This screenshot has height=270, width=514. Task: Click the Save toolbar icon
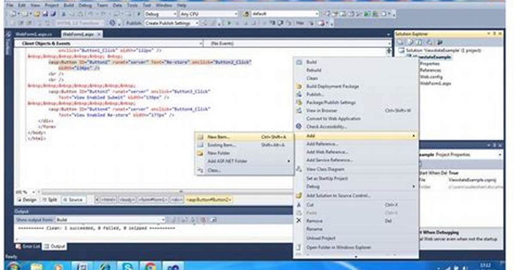[x=45, y=14]
